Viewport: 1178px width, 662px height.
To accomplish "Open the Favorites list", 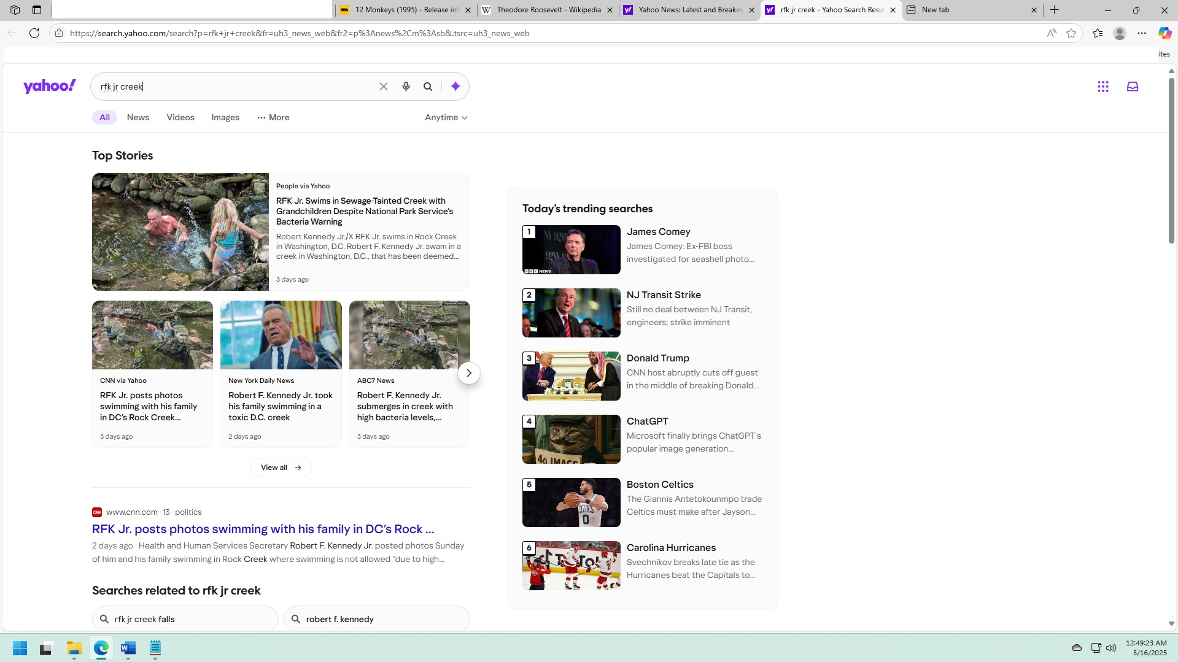I will click(1098, 33).
